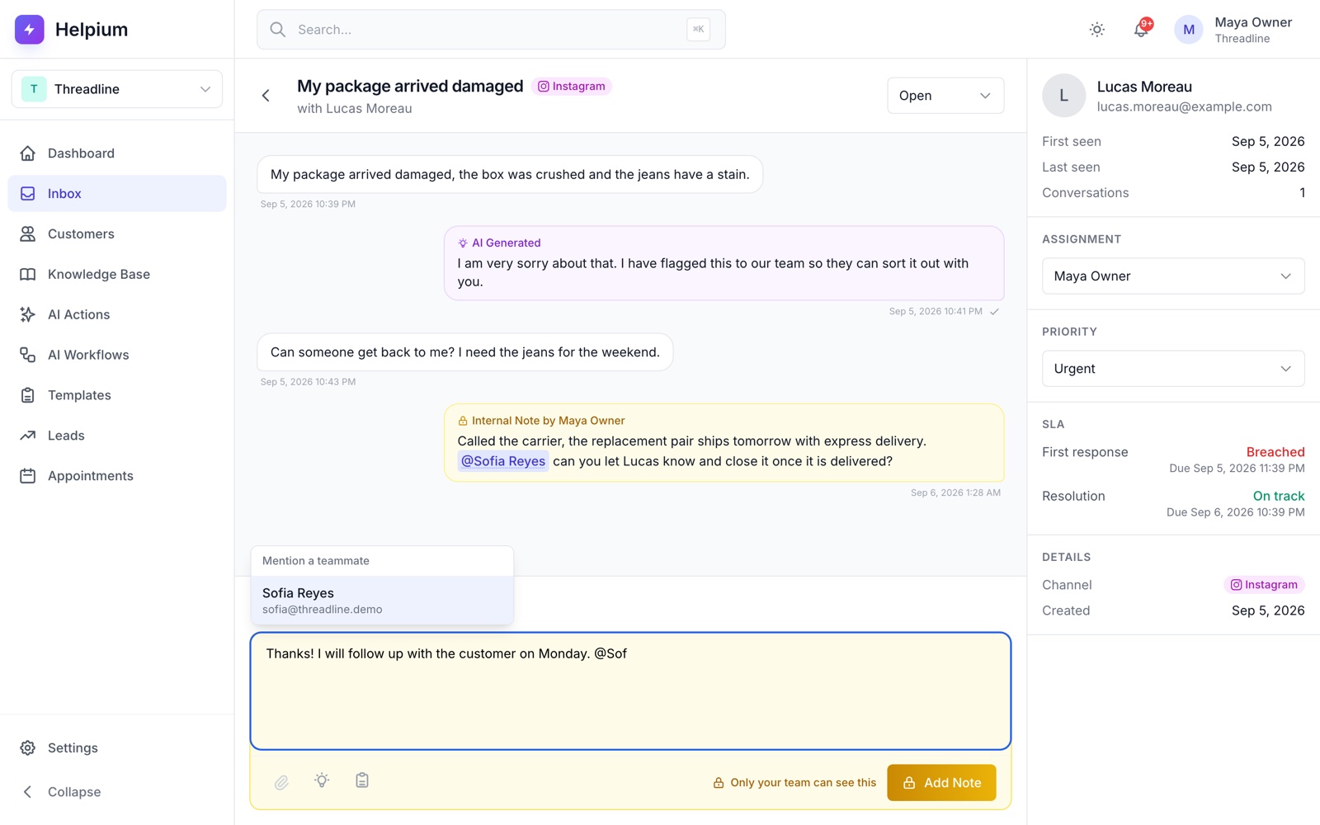
Task: Open AI Workflows page
Action: 116,356
